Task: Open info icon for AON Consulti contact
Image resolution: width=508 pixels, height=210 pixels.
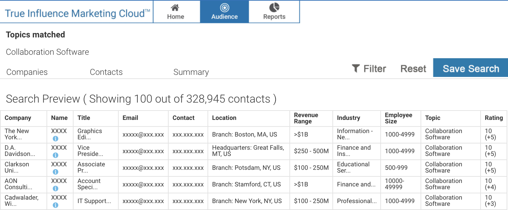Action: click(56, 189)
